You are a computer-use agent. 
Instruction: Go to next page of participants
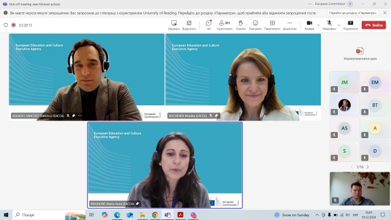click(368, 167)
